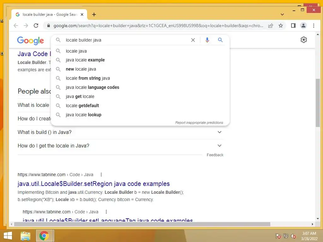Click the scroll left arrow at bottom

12,224
